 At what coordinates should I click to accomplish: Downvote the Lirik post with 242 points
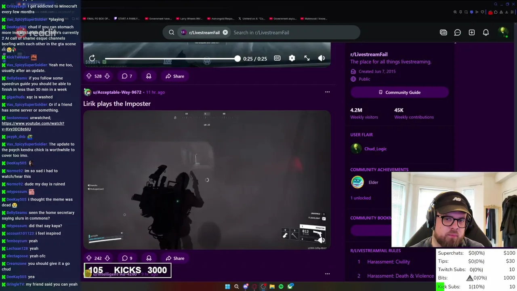[x=107, y=258]
